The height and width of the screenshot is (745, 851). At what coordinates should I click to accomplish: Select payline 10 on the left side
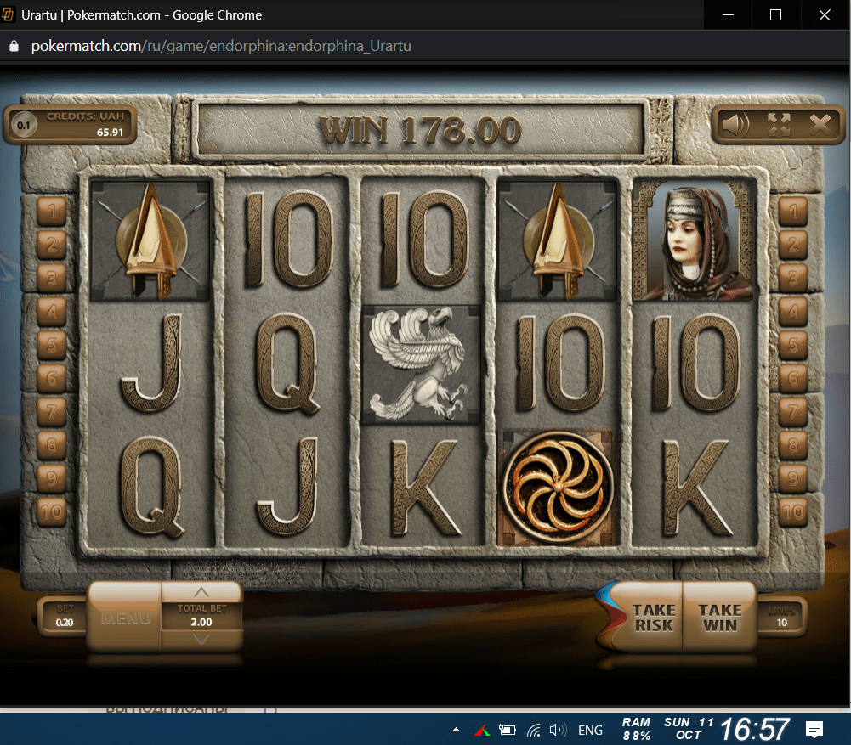point(52,511)
